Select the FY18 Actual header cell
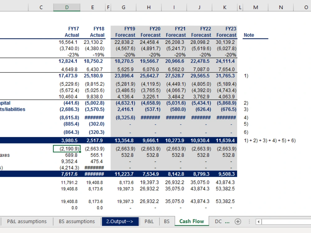Viewport: 311px width, 233px height. click(97, 32)
